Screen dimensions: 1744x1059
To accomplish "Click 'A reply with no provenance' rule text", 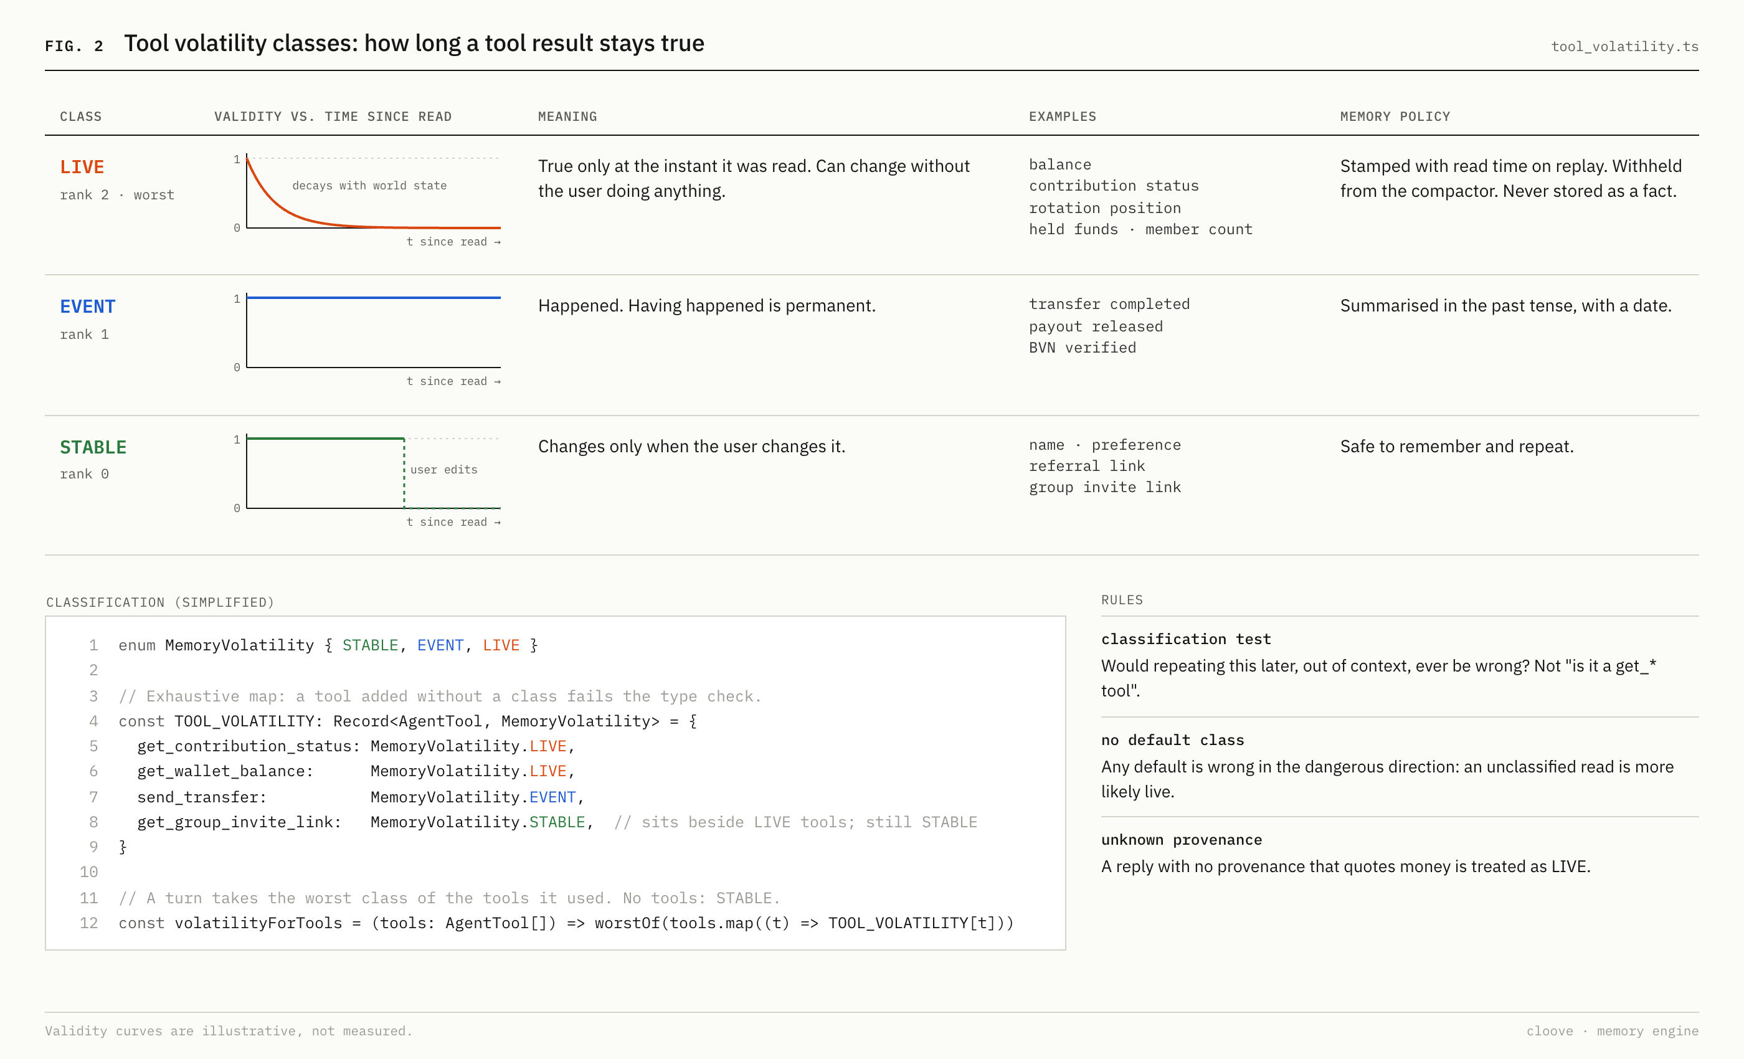I will point(1345,867).
